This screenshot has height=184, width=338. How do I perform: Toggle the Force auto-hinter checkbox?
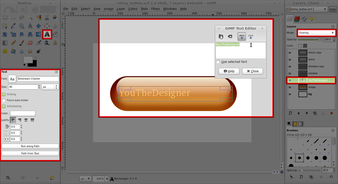pos(4,100)
